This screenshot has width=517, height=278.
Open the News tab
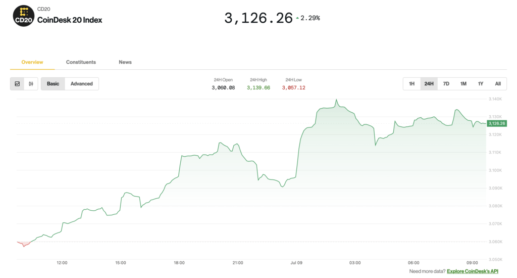coord(125,62)
